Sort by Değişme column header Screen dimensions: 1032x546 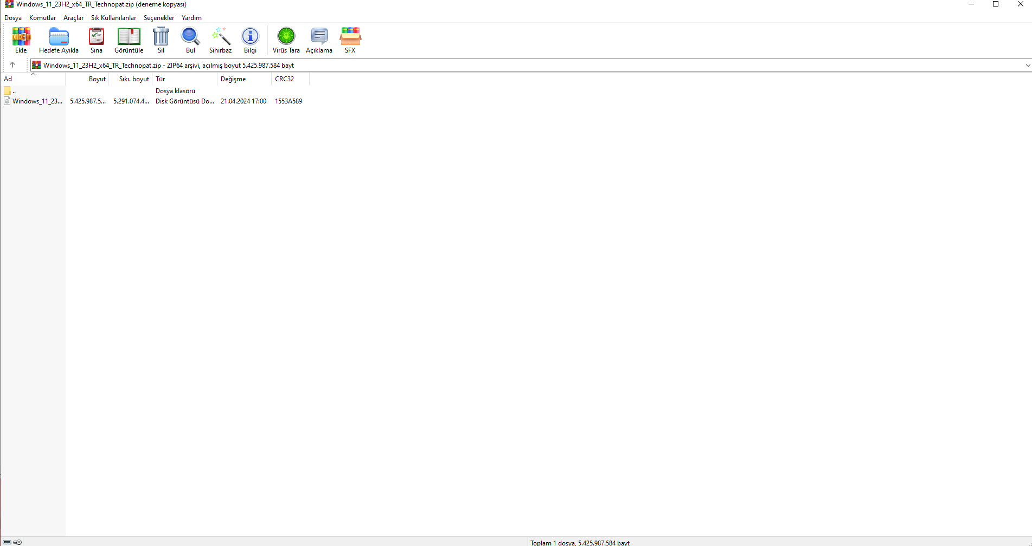[244, 79]
